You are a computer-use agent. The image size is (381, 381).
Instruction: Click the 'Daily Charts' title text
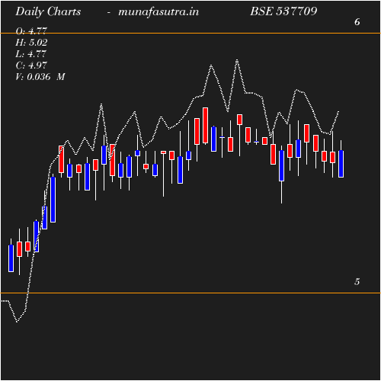click(x=48, y=12)
